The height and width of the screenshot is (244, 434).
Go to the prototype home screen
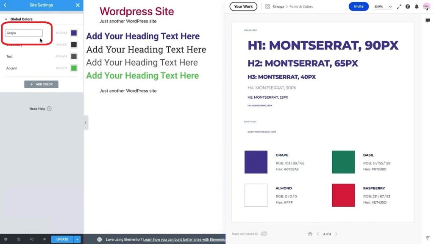pyautogui.click(x=310, y=234)
